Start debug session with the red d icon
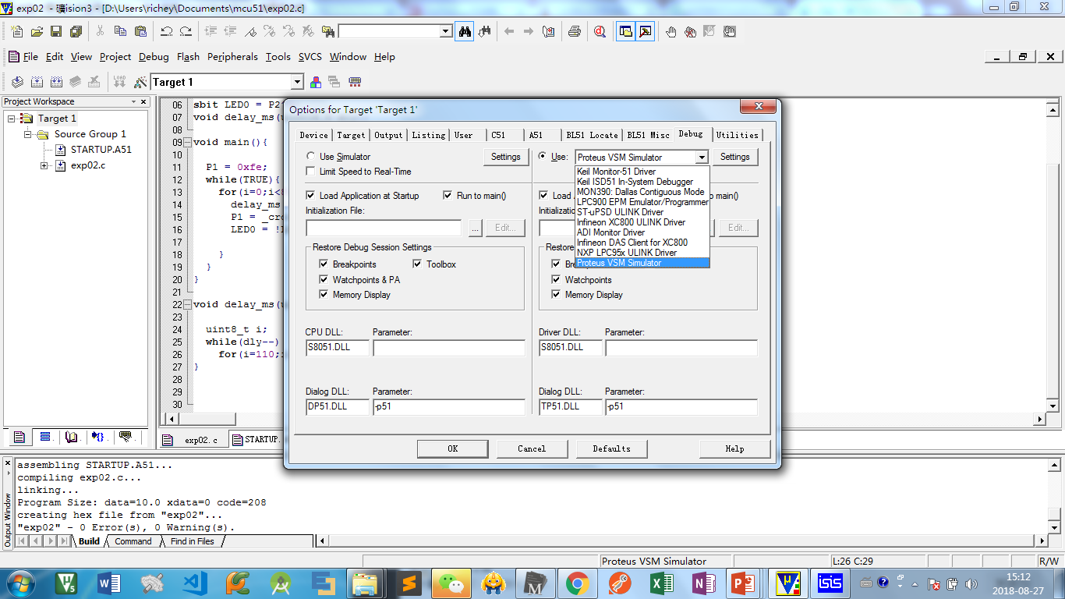 coord(600,32)
